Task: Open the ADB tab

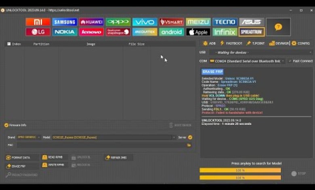Action: pos(209,43)
